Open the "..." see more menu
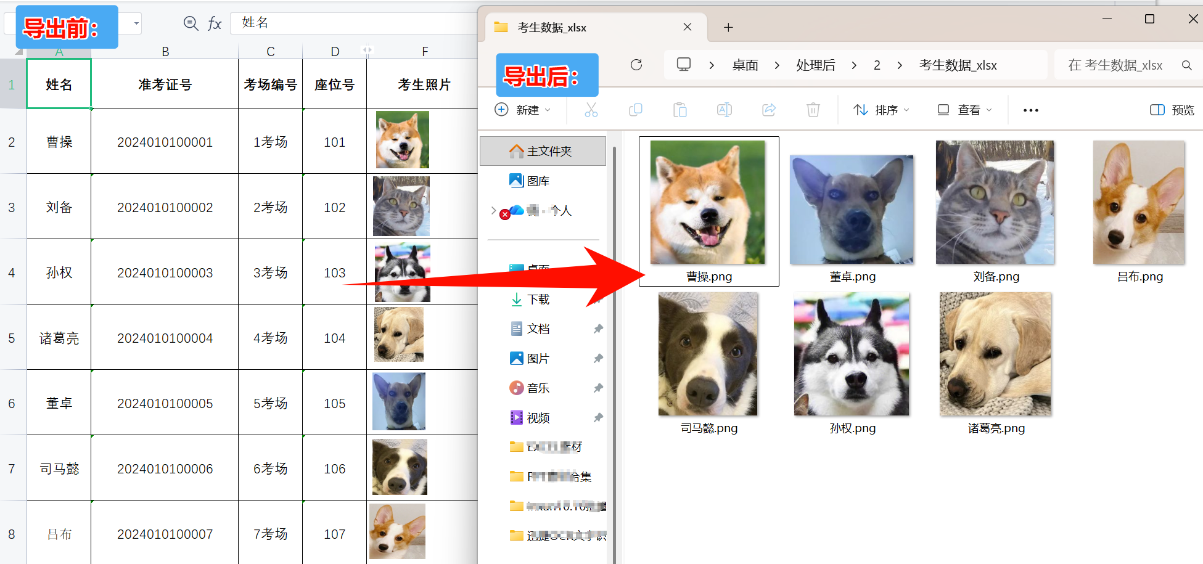 click(1030, 110)
